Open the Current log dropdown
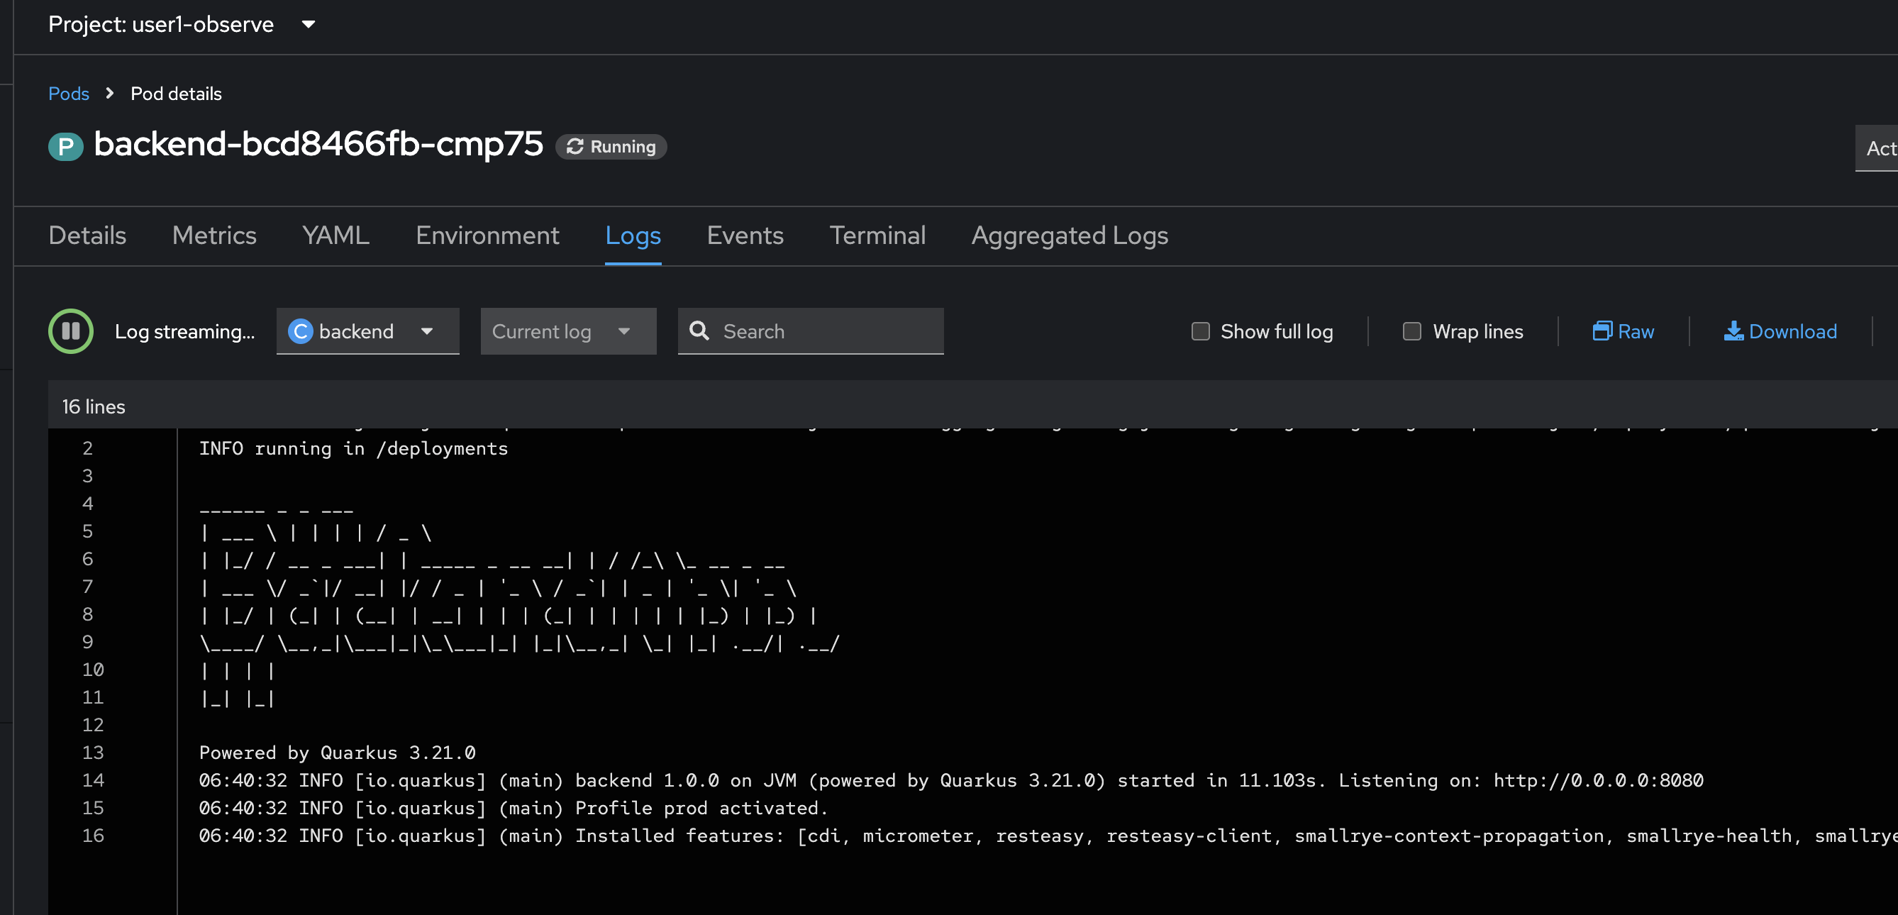The image size is (1898, 915). click(x=568, y=331)
